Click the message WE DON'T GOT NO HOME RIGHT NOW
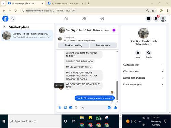This screenshot has height=128, width=171. [x=83, y=86]
